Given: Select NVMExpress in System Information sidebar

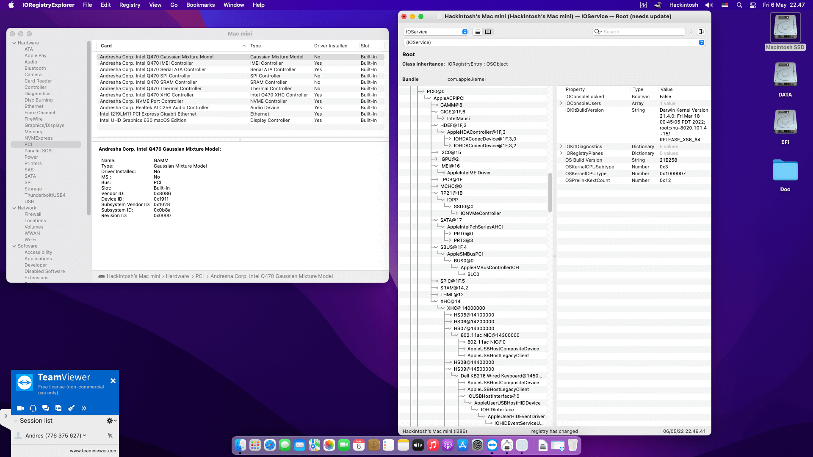Looking at the screenshot, I should tap(39, 138).
